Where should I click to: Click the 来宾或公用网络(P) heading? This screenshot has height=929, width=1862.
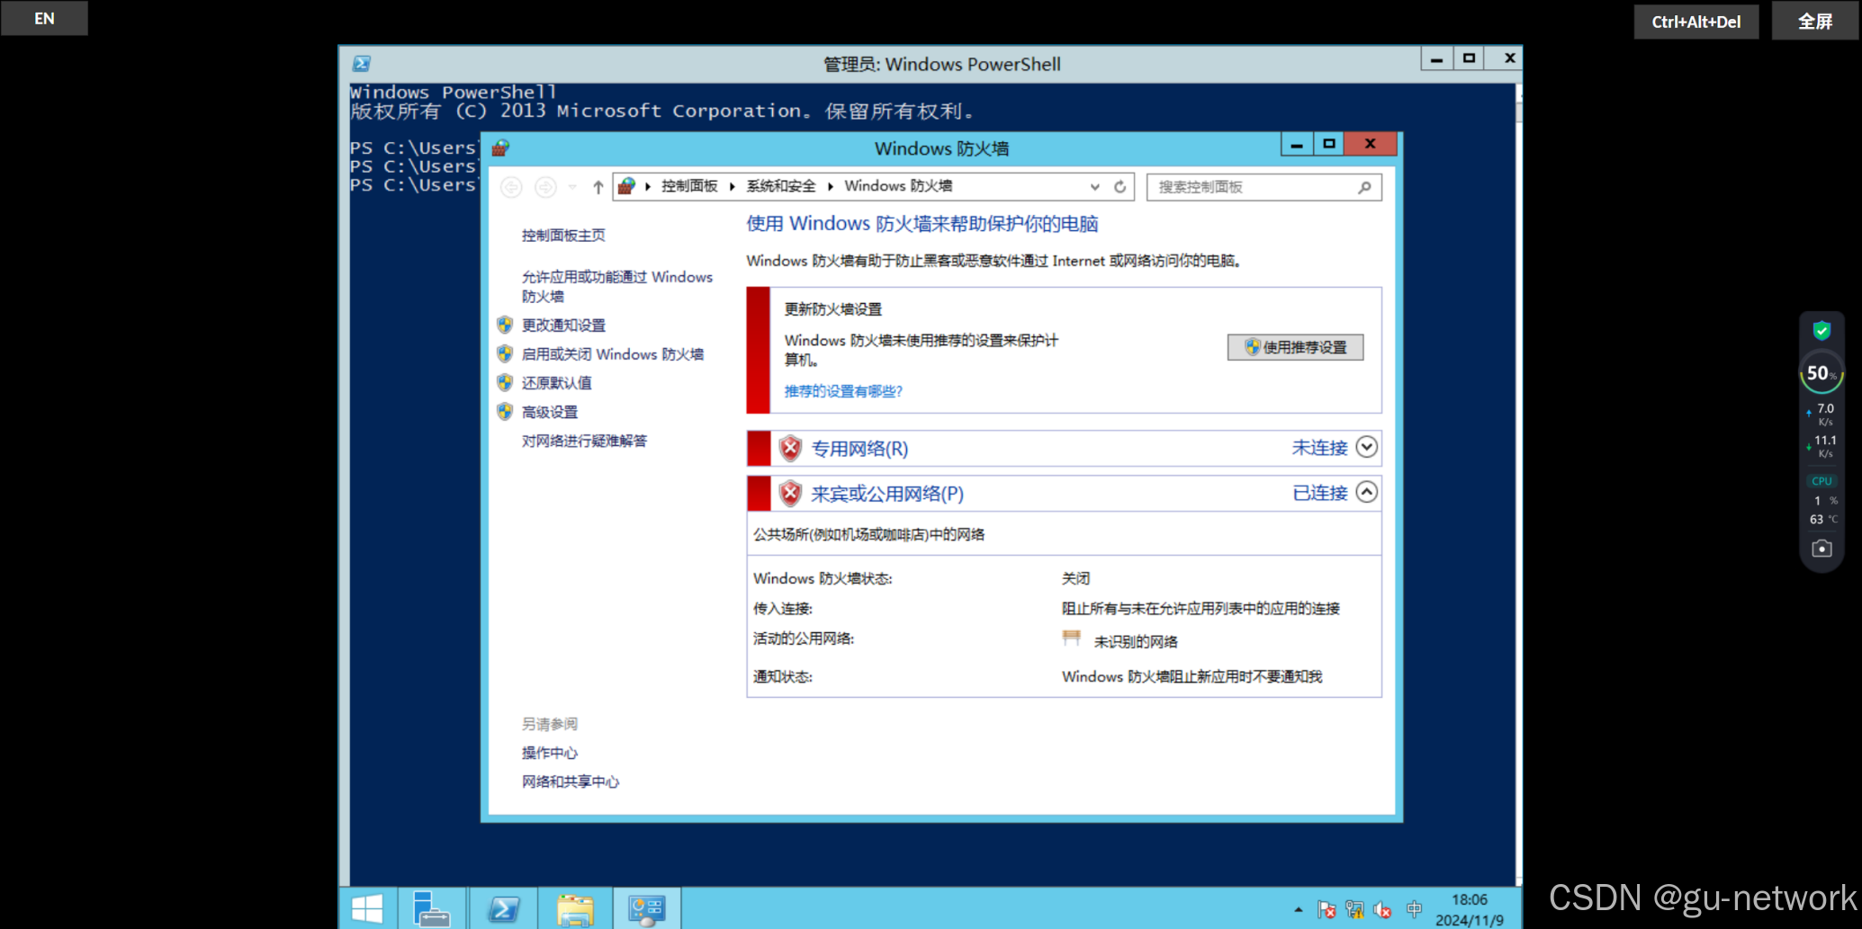(x=887, y=494)
